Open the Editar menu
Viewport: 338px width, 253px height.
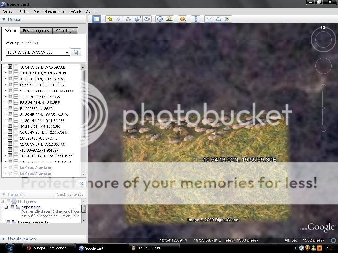(24, 12)
